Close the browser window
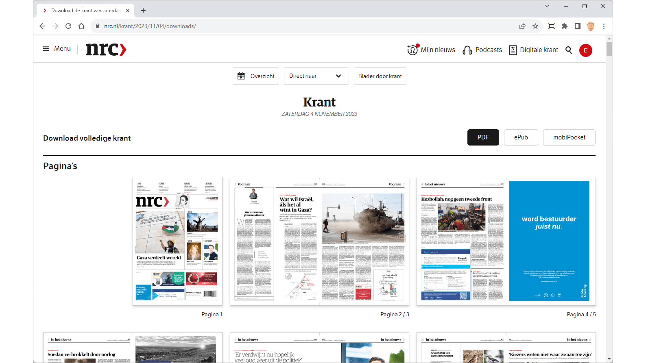 click(603, 6)
